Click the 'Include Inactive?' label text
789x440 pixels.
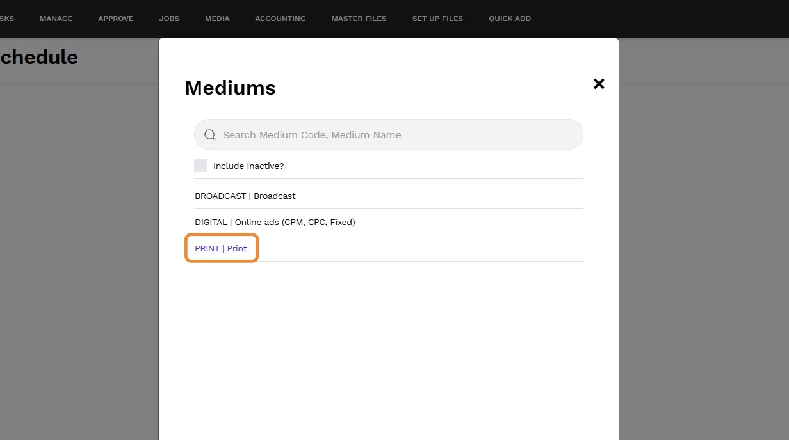coord(248,166)
